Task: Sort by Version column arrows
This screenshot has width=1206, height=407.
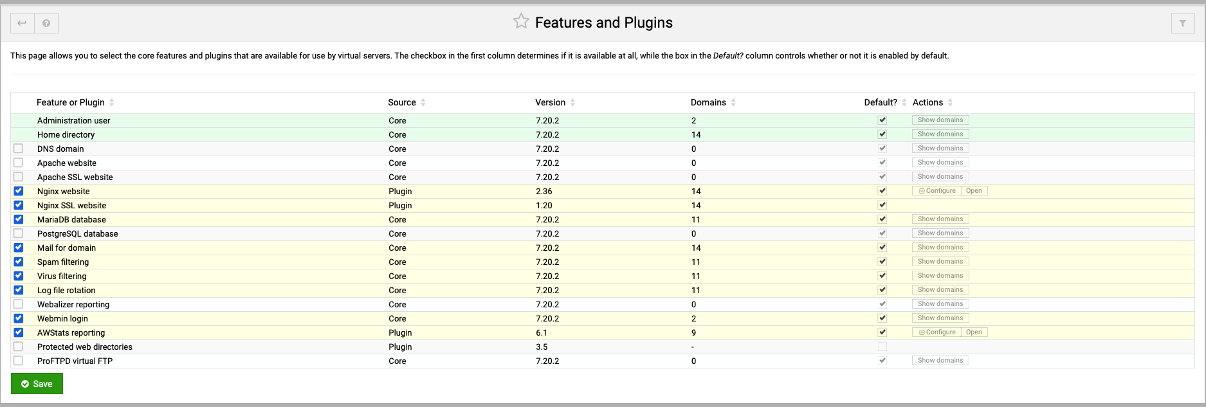Action: click(572, 102)
